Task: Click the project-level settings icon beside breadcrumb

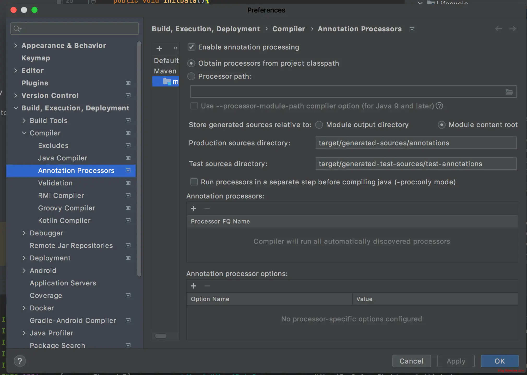Action: tap(412, 29)
